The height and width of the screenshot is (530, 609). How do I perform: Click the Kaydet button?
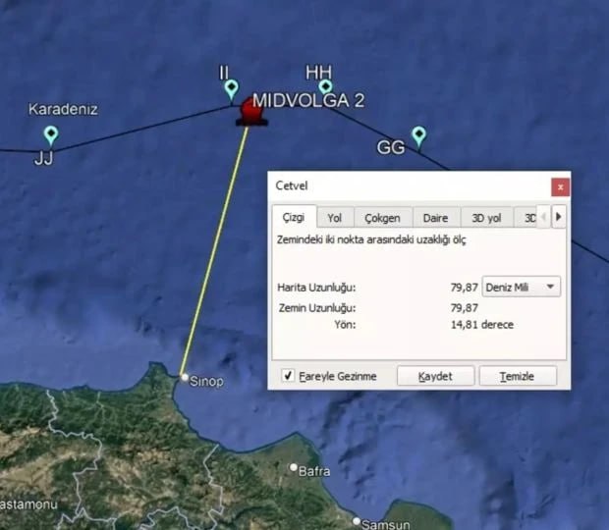pos(435,376)
